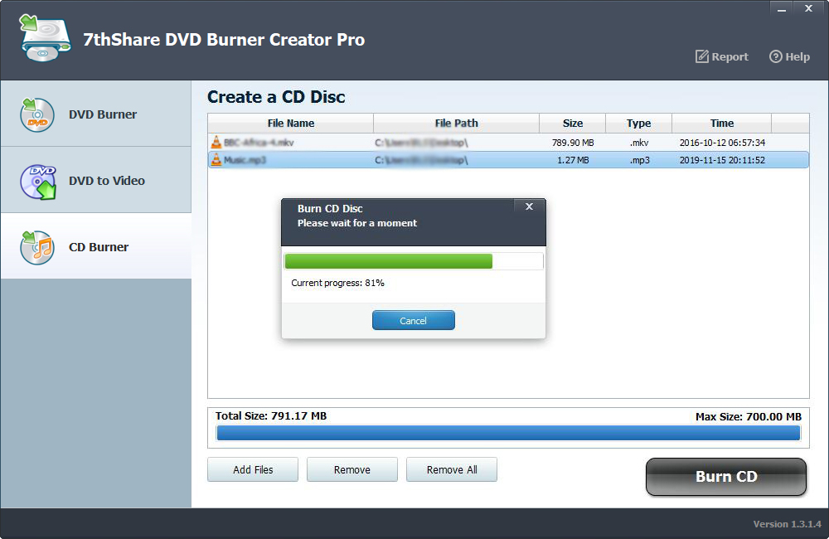Click the DVD to Video icon
Image resolution: width=829 pixels, height=539 pixels.
tap(38, 182)
